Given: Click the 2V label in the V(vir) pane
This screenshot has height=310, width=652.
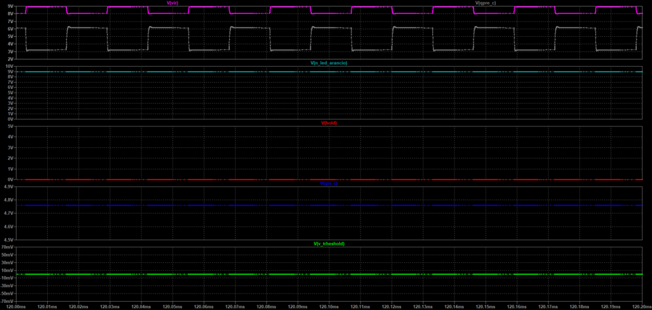Looking at the screenshot, I should [11, 59].
